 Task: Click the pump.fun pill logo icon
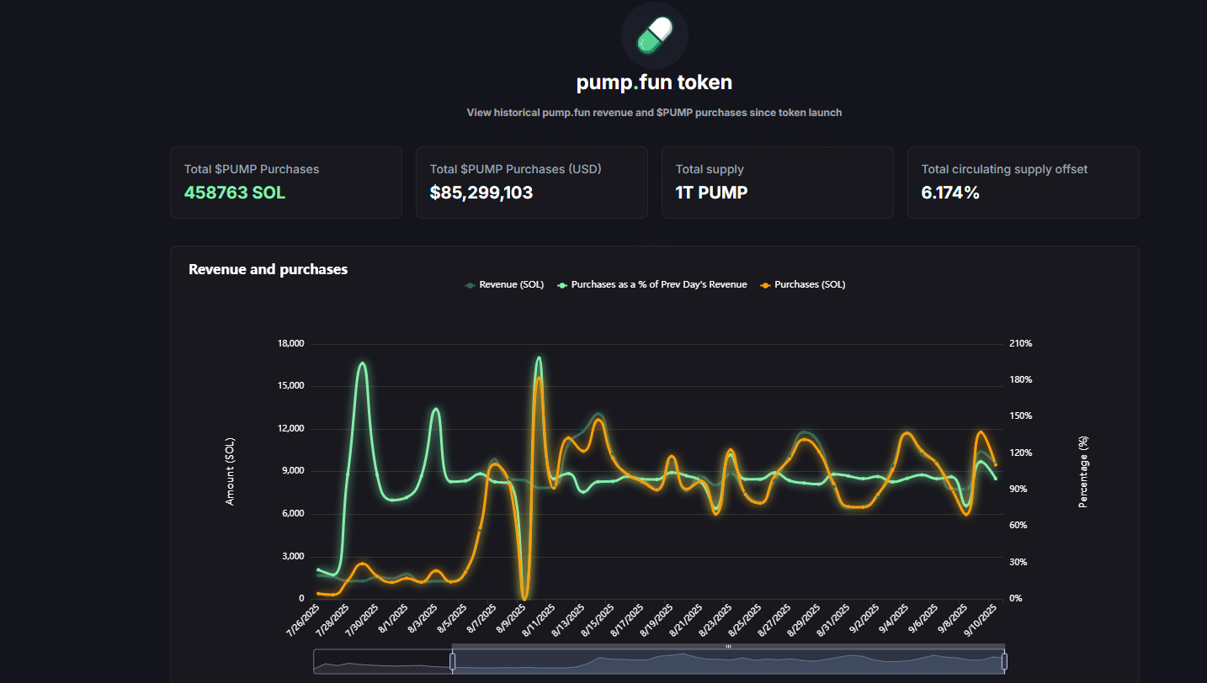655,35
